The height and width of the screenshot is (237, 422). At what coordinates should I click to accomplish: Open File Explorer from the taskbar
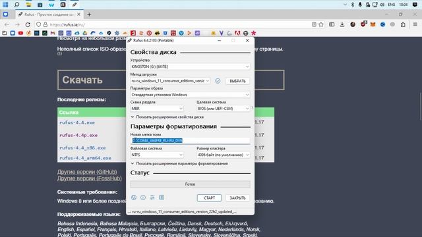28,5
